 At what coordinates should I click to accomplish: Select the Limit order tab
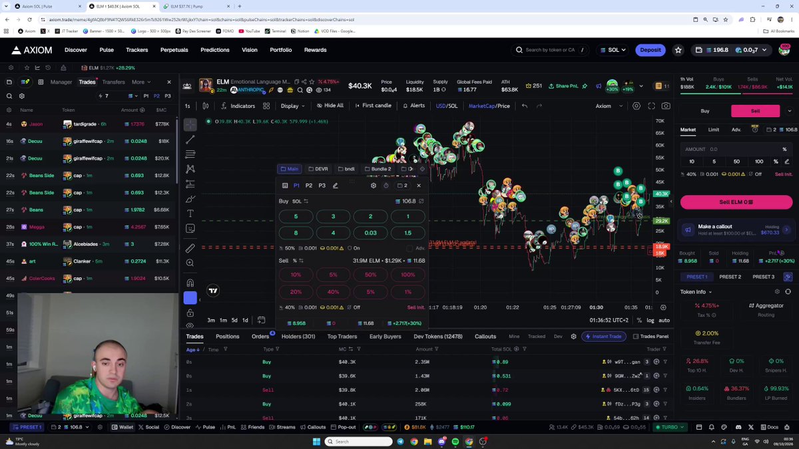click(713, 130)
